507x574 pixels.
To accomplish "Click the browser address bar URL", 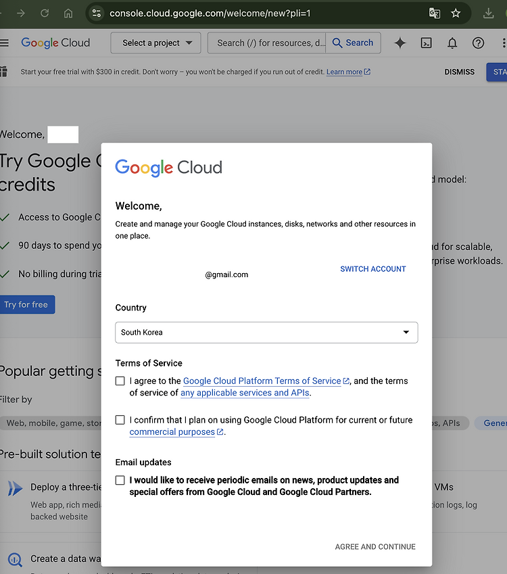I will pyautogui.click(x=210, y=14).
